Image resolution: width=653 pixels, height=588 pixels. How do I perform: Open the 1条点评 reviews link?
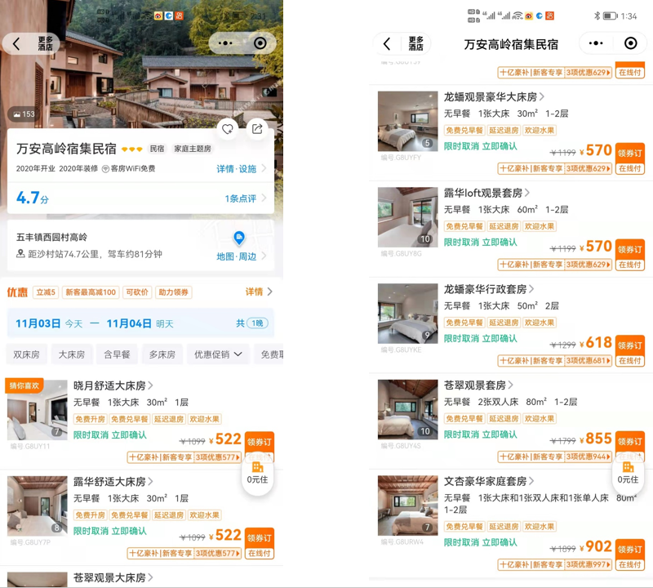coord(245,198)
